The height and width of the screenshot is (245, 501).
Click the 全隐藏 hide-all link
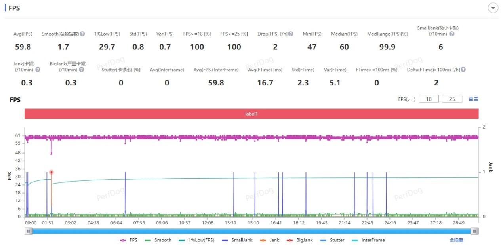click(456, 240)
